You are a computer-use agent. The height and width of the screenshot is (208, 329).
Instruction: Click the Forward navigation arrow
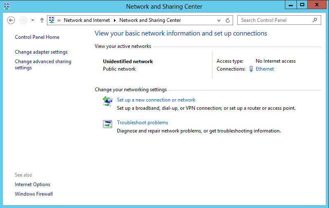(x=23, y=20)
